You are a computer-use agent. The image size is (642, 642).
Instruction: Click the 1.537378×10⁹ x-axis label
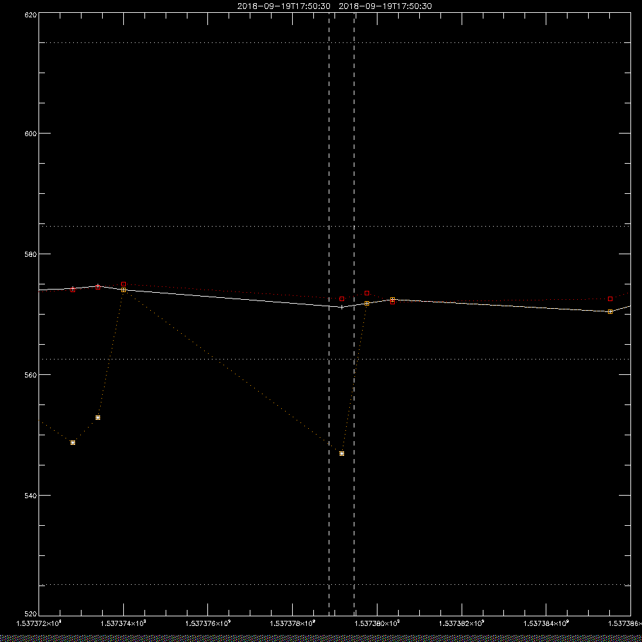[293, 623]
